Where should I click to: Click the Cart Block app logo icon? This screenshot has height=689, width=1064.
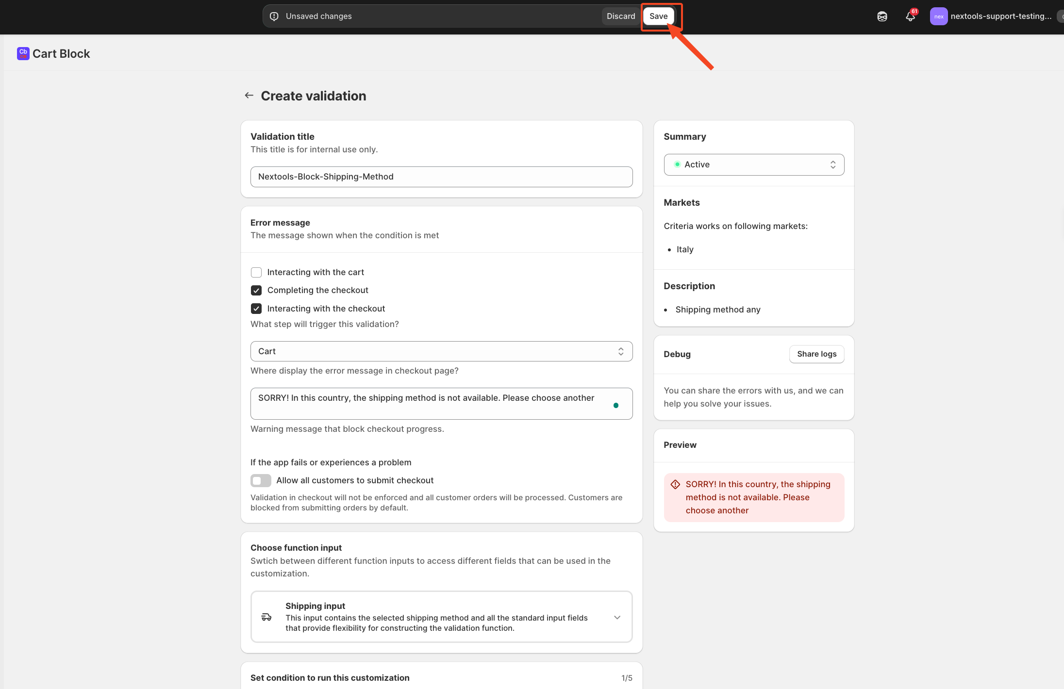coord(23,53)
